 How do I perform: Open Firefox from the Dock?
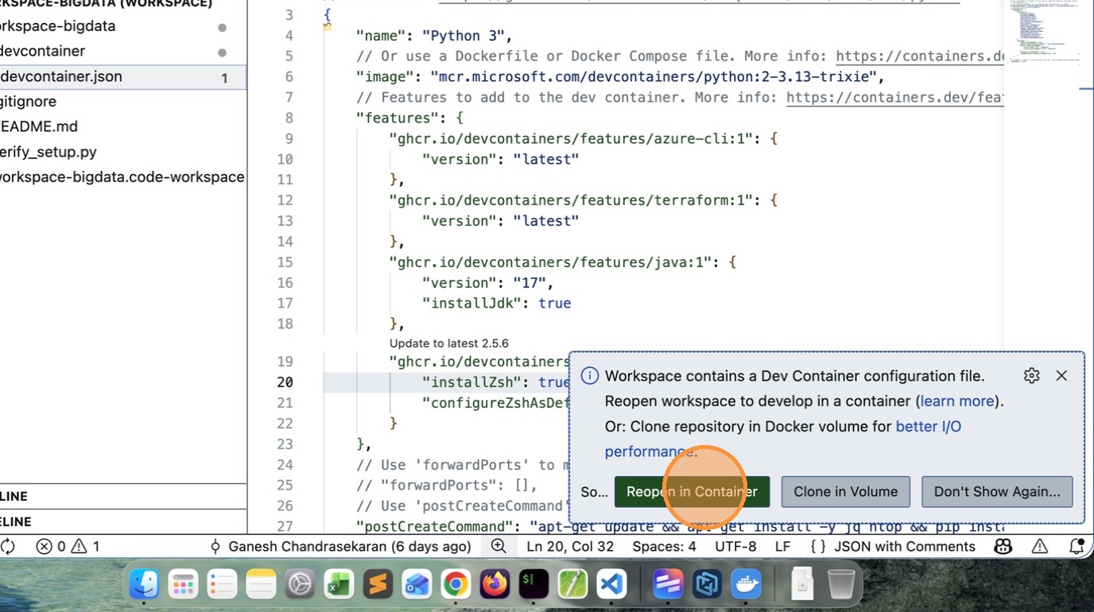[495, 585]
